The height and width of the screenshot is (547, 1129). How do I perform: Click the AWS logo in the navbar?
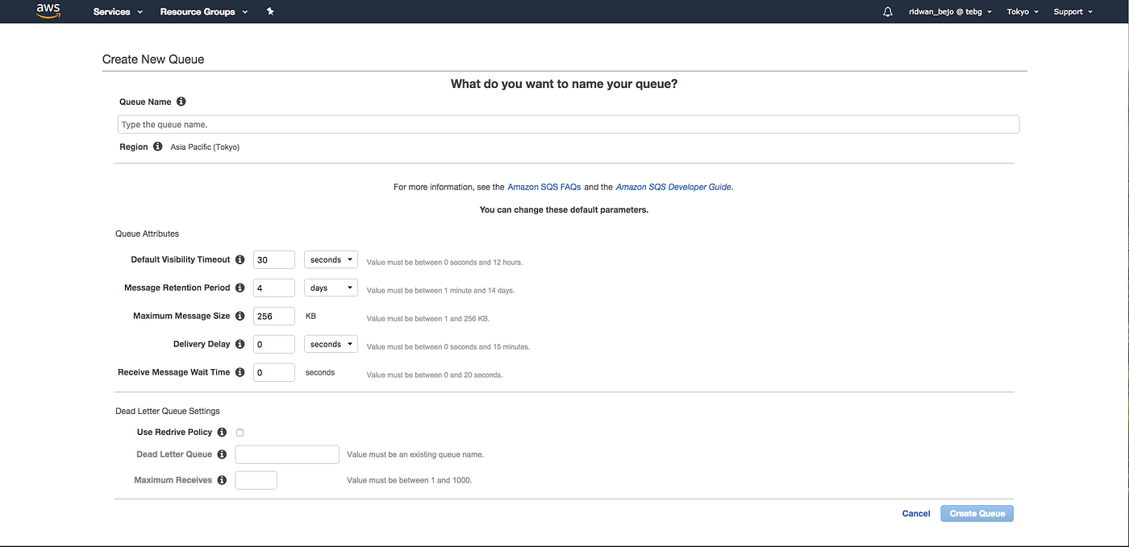[47, 10]
